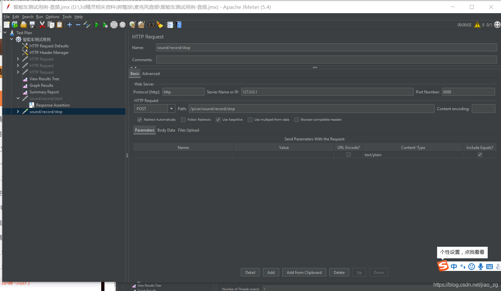Click the Reset Search broom icon
The width and height of the screenshot is (501, 291).
pyautogui.click(x=160, y=25)
